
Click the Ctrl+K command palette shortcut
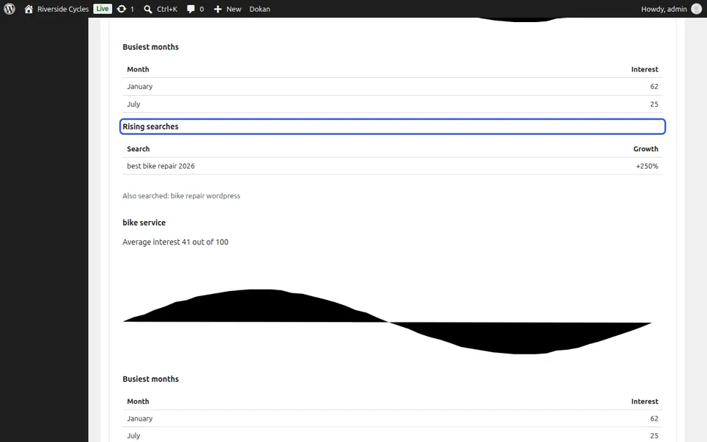click(x=167, y=9)
